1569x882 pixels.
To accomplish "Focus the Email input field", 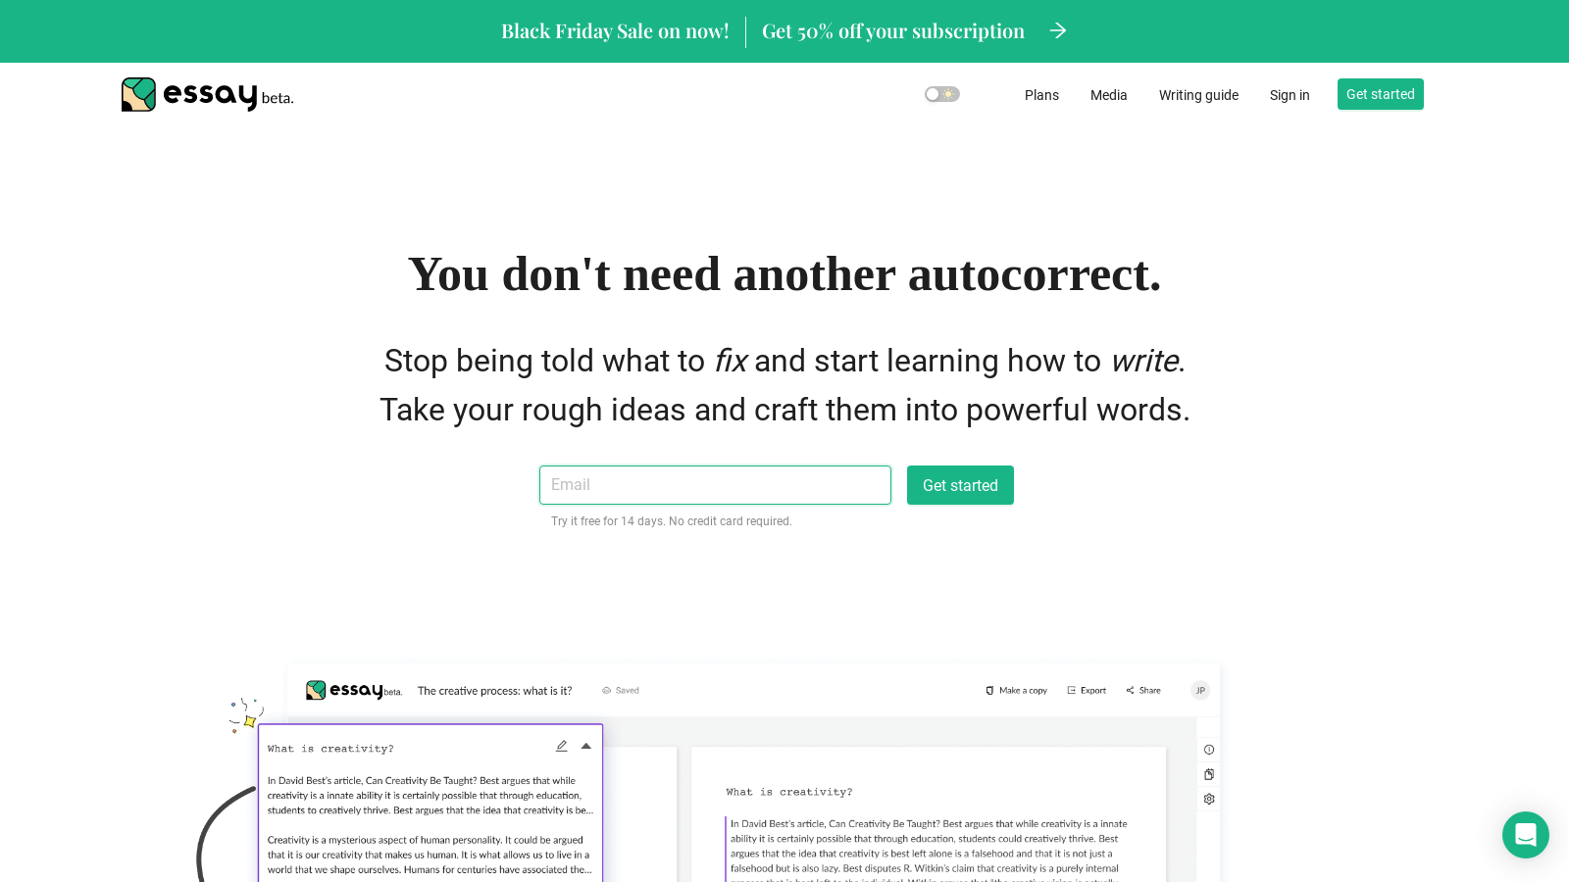I will tap(715, 485).
